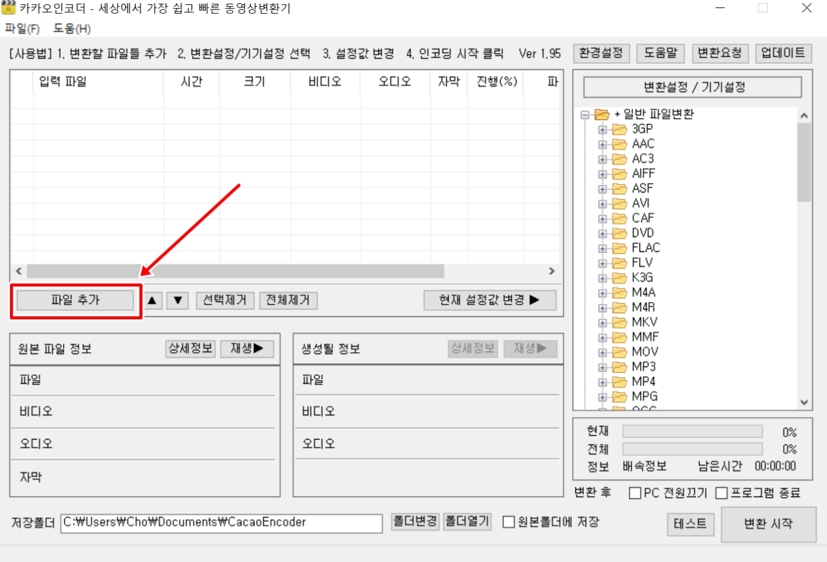
Task: Open 상세정보 for 원본 파일 정보
Action: click(191, 349)
